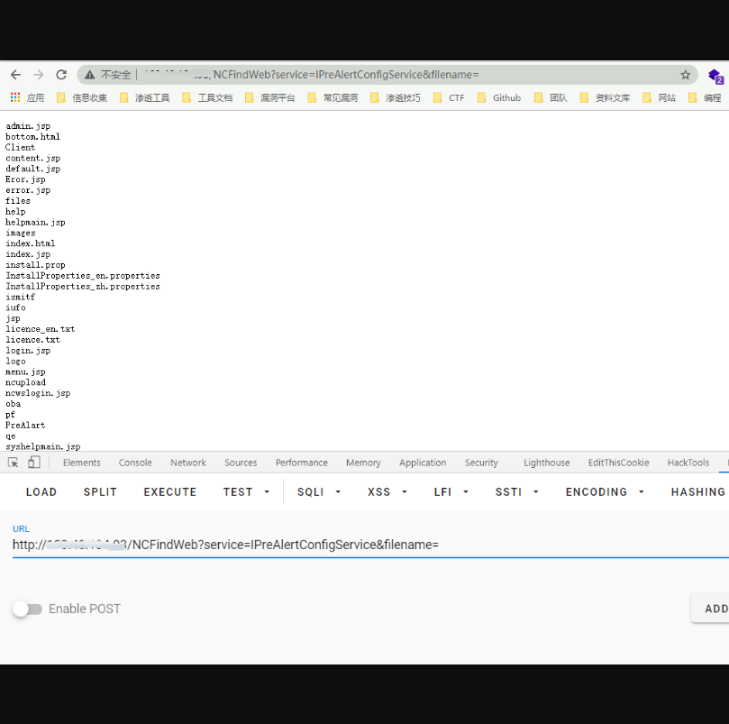The height and width of the screenshot is (724, 729).
Task: Open the apps grid shortcut (应用)
Action: (x=27, y=97)
